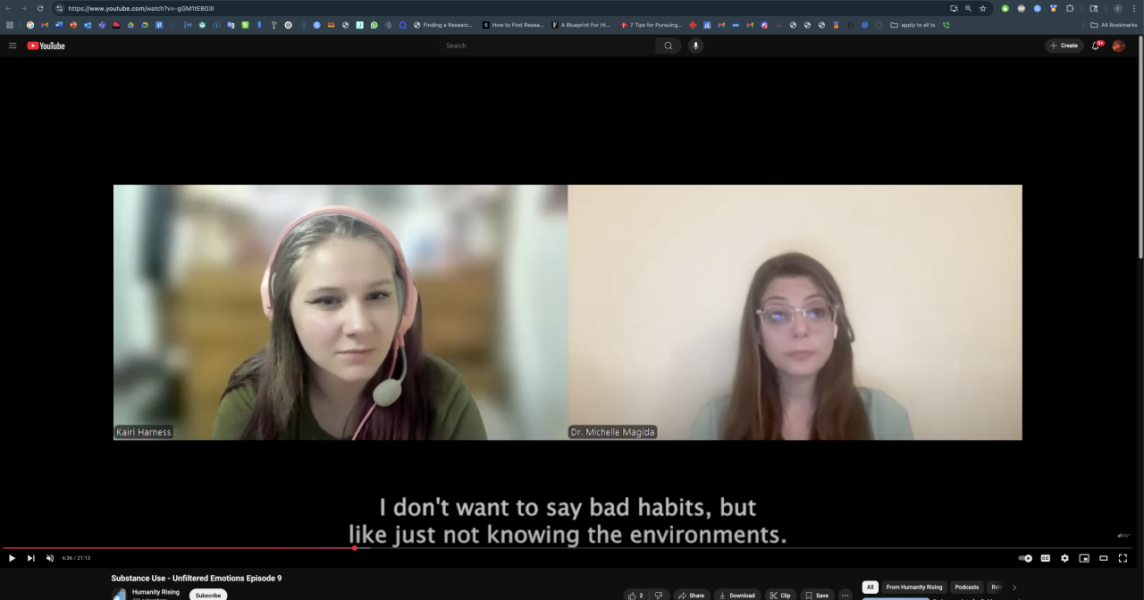
Task: Click the voice search microphone
Action: (695, 46)
